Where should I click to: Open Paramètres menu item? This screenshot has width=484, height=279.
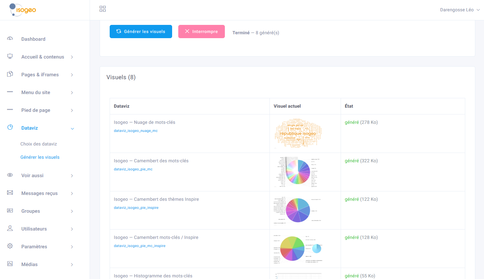[34, 247]
